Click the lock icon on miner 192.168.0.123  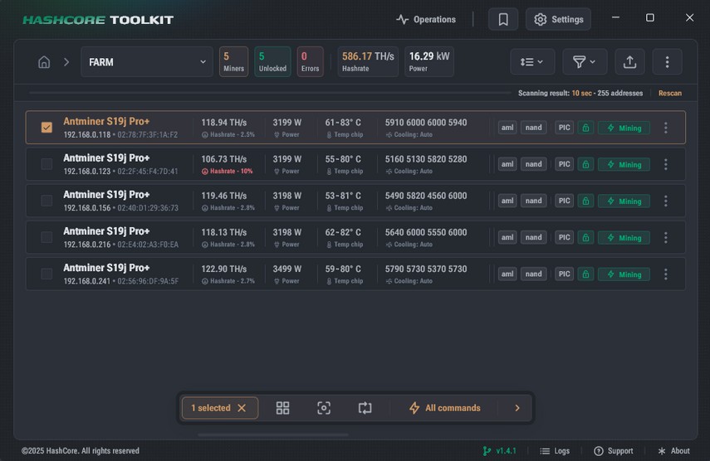click(x=585, y=164)
